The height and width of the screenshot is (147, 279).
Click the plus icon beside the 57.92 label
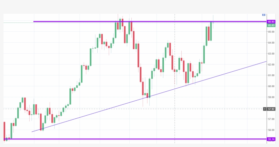click(x=265, y=109)
